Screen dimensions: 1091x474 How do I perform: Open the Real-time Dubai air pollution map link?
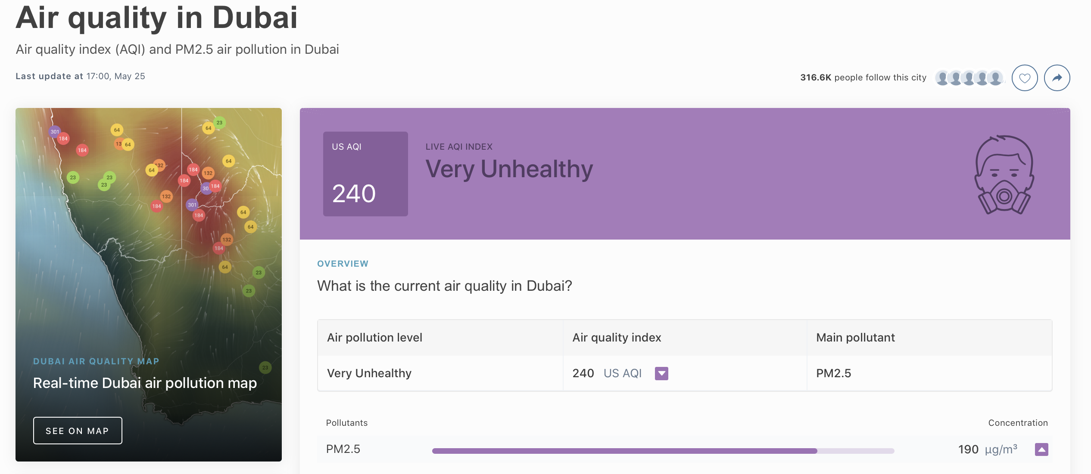[145, 383]
